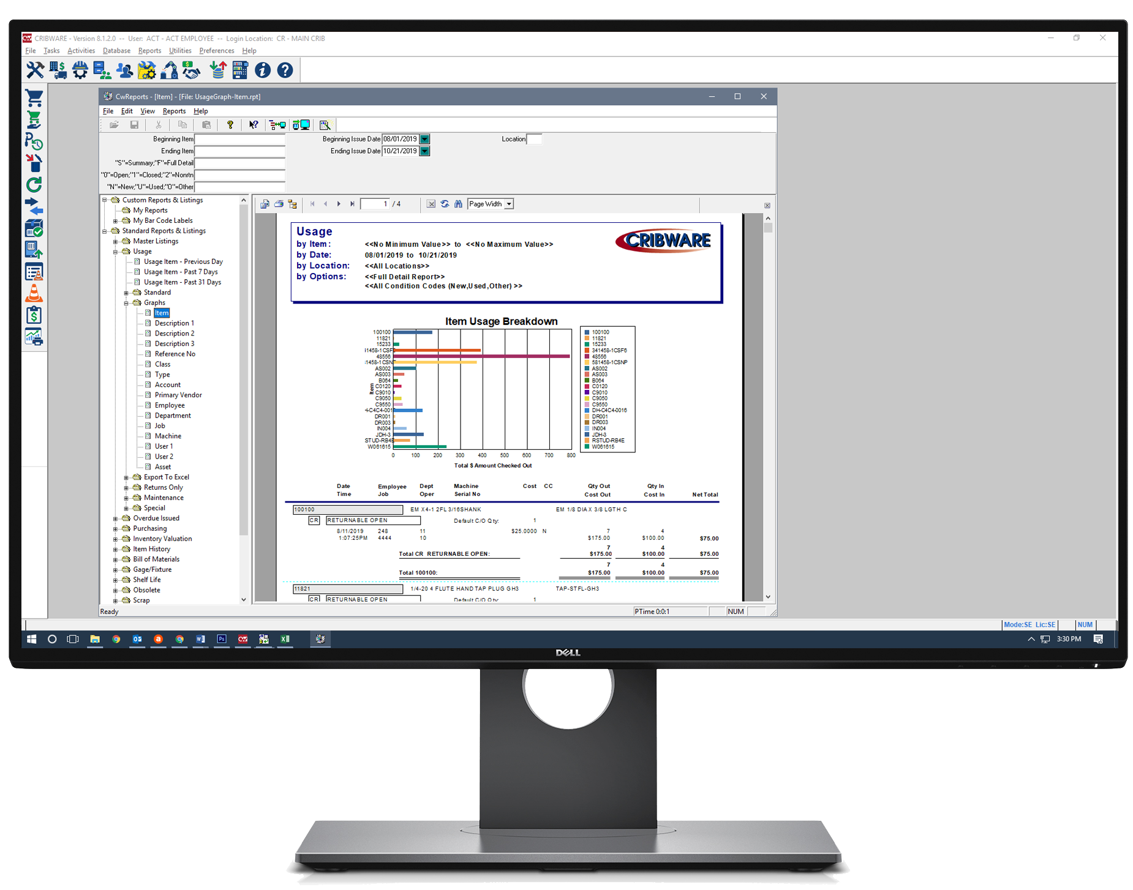
Task: Click the yellow folder with gears icon
Action: 147,70
